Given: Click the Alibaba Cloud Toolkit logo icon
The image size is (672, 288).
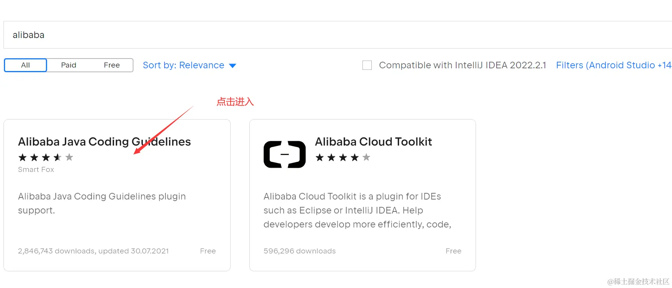Looking at the screenshot, I should tap(284, 154).
